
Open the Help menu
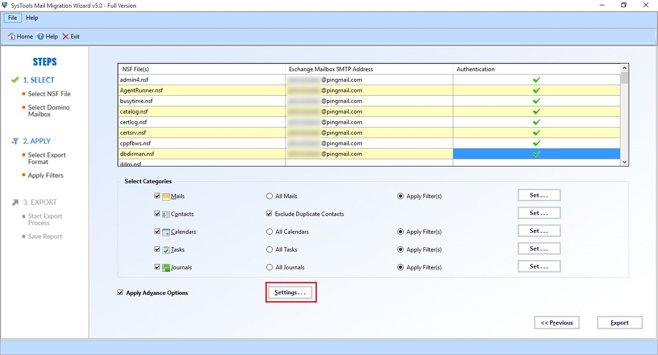click(32, 18)
